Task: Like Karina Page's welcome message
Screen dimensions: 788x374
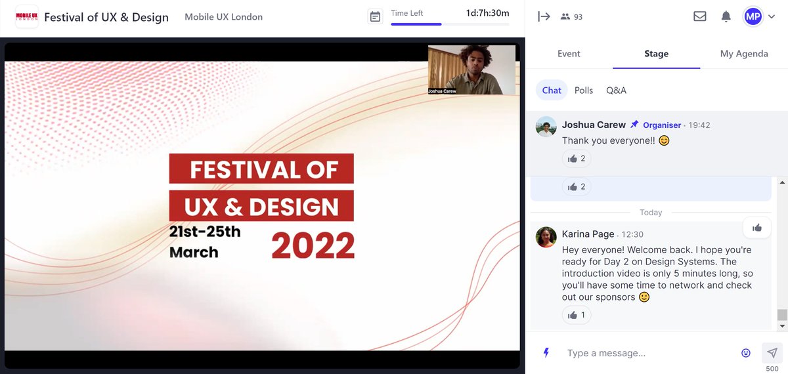Action: tap(577, 315)
